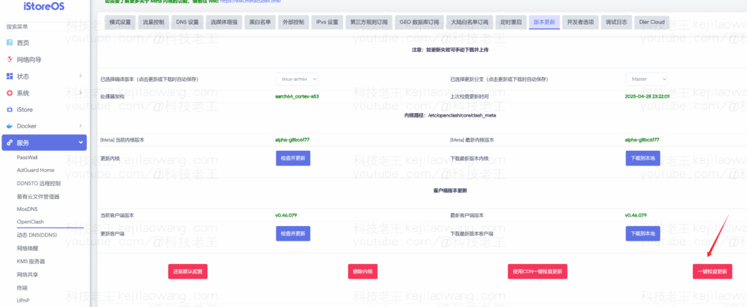
Task: Open MosDNS menu entry
Action: (27, 209)
